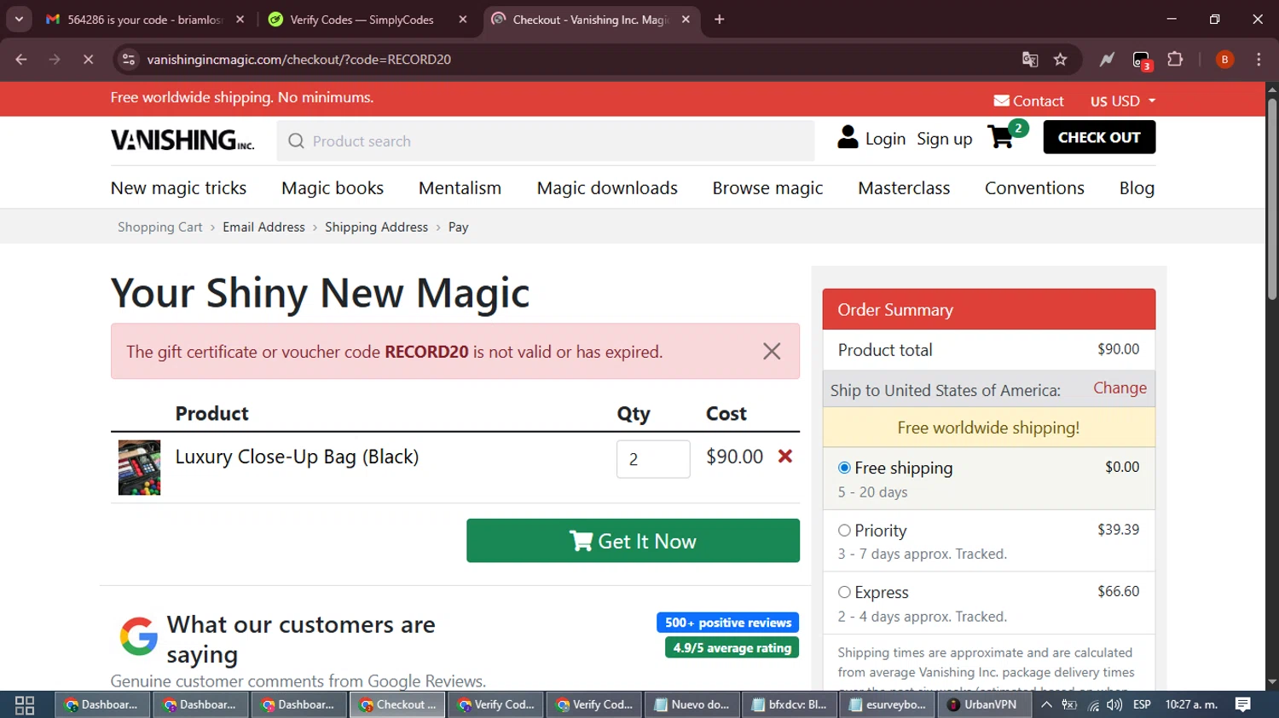1279x718 pixels.
Task: Open Conventions menu item
Action: (1034, 188)
